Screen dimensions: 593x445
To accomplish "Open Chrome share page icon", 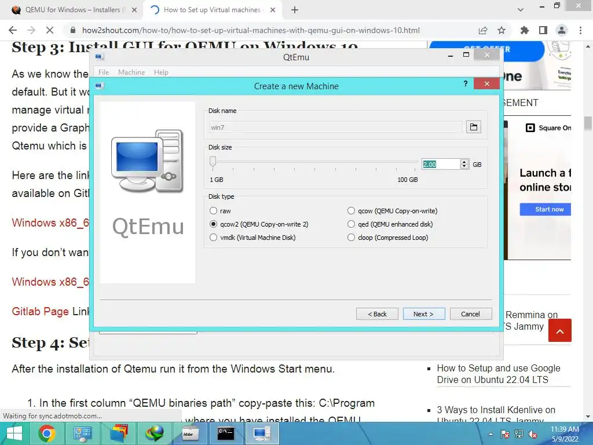I will pos(483,30).
